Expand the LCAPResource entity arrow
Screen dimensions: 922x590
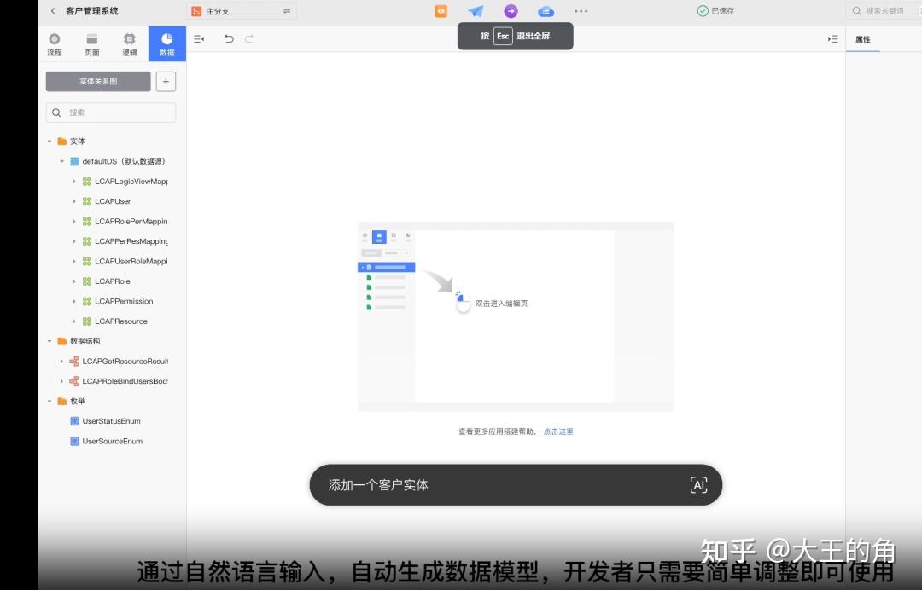[74, 321]
